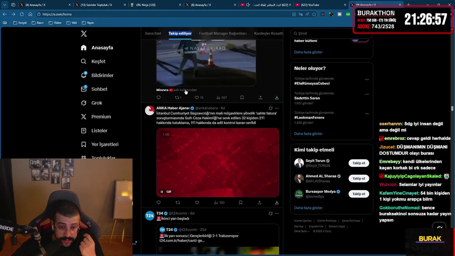Viewport: 455px width, 256px height.
Task: Switch to URL Ninja browser tab
Action: pos(156,5)
